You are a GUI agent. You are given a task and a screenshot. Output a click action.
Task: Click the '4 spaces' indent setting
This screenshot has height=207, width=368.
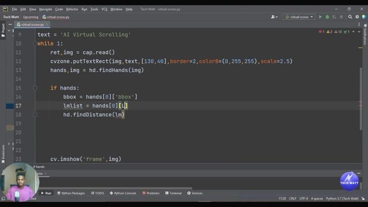317,198
